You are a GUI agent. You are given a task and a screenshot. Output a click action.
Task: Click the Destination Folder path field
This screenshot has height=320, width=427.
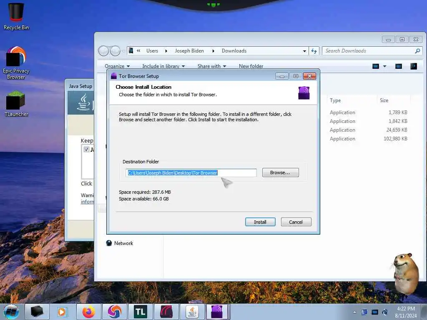(x=191, y=173)
